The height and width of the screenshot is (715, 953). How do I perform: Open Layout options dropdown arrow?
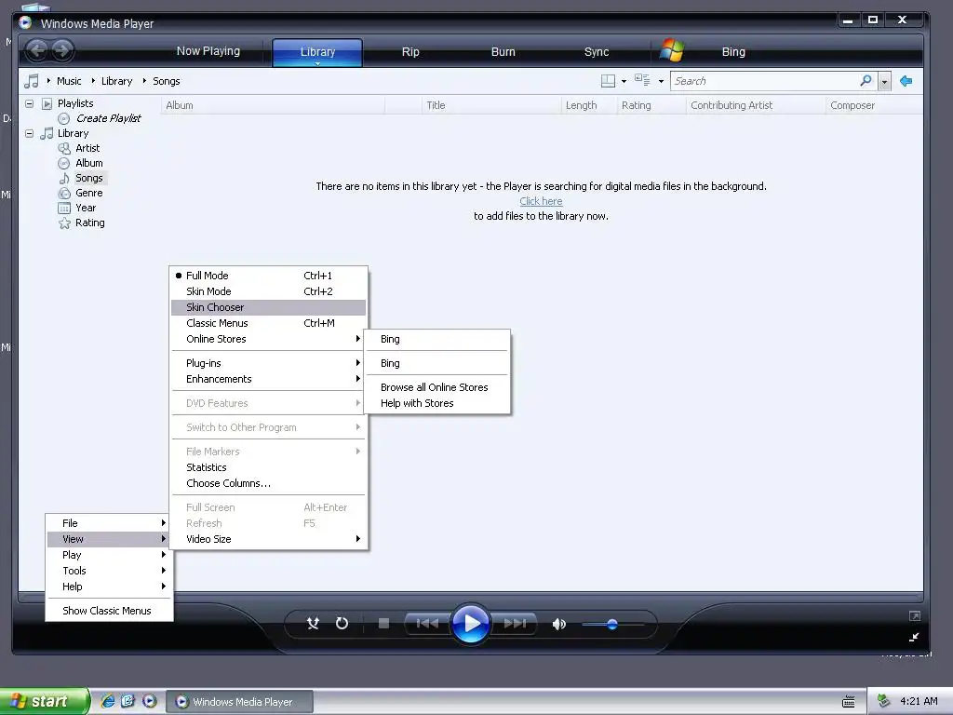(624, 82)
